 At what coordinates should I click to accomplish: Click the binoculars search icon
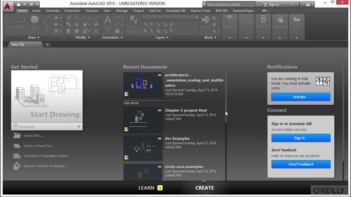[259, 4]
